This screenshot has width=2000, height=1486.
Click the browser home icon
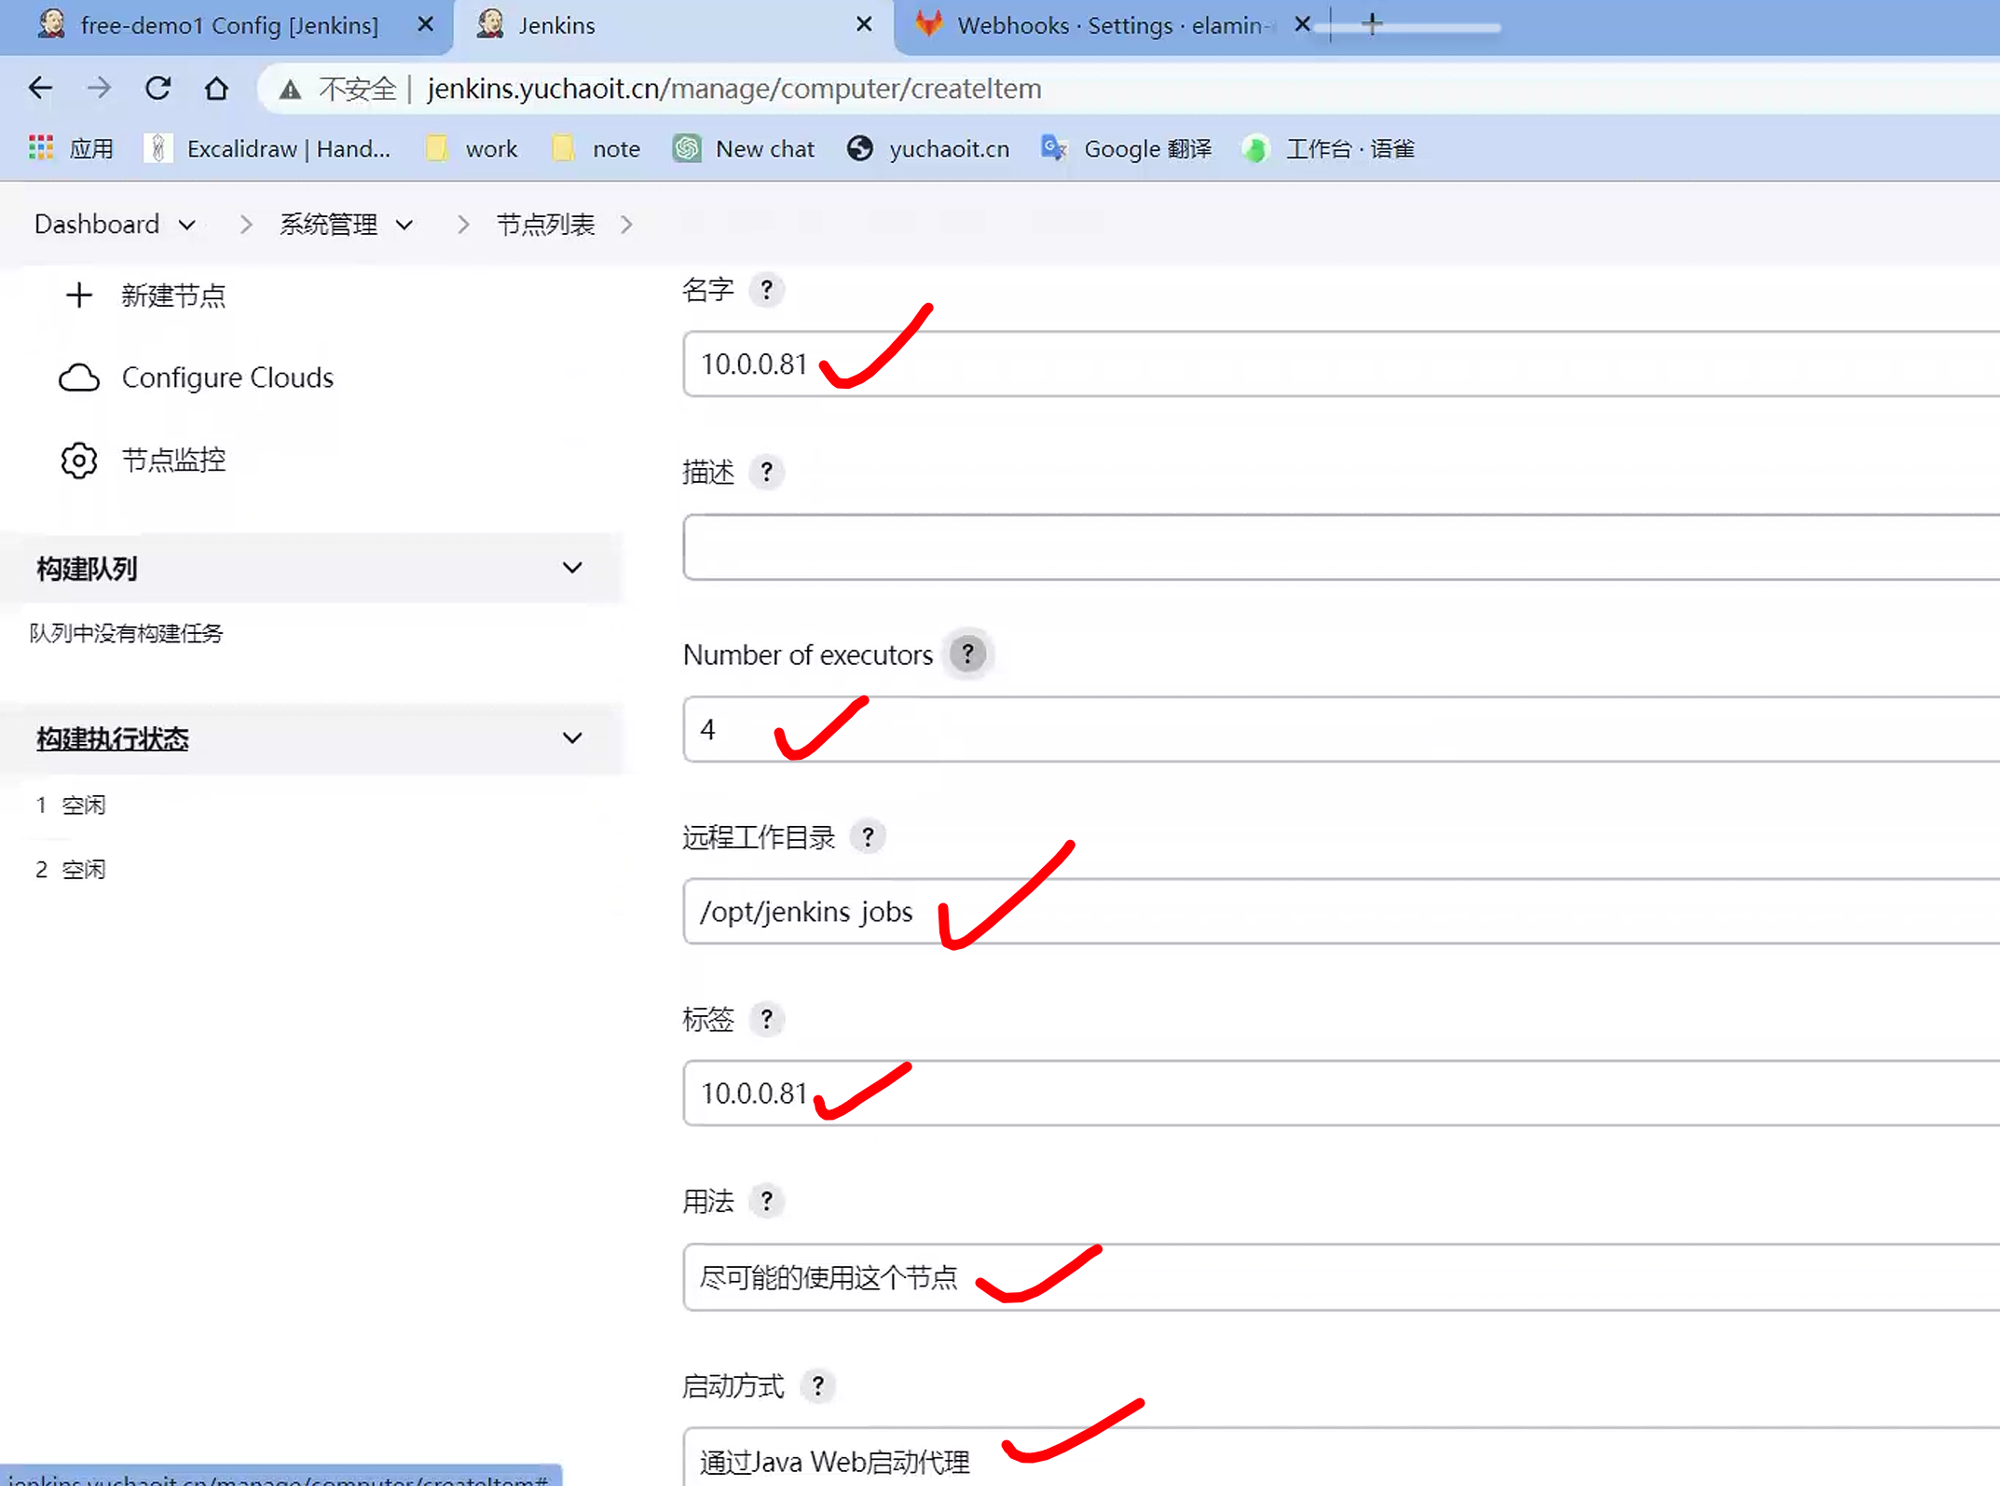[216, 89]
